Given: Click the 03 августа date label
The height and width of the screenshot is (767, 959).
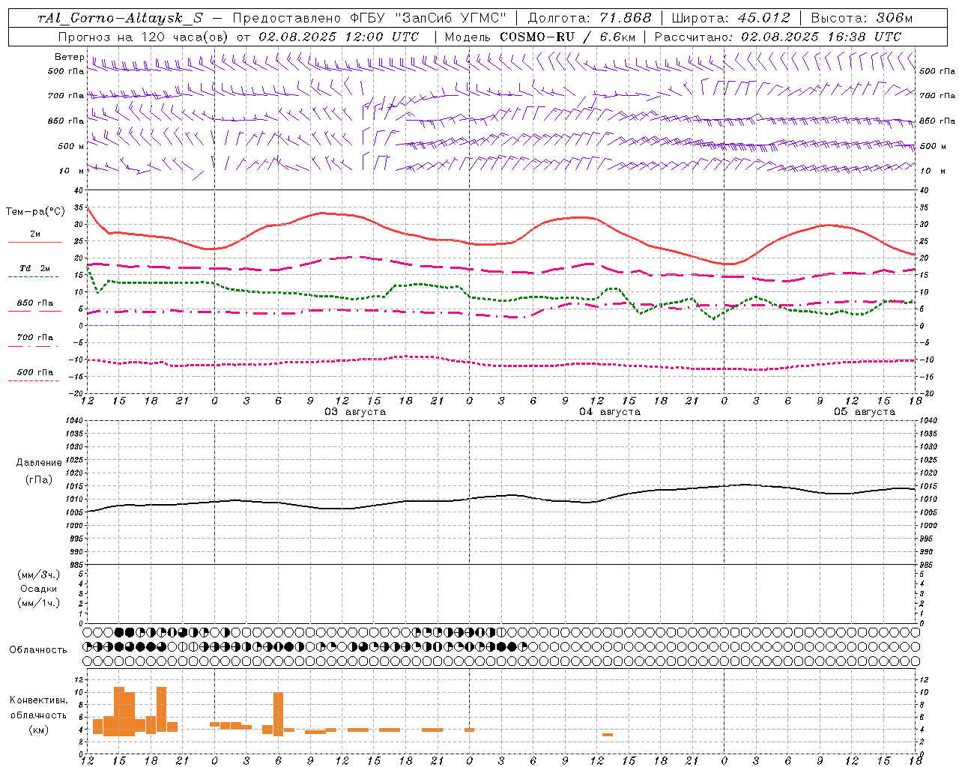Looking at the screenshot, I should tap(355, 412).
